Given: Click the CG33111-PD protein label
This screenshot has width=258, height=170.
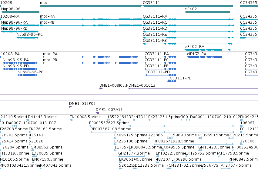Looking at the screenshot, I should coord(158,72).
